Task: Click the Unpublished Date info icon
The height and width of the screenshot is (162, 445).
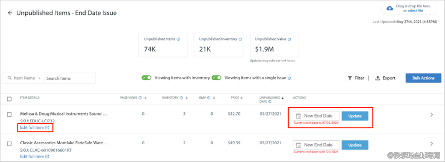Action: pyautogui.click(x=270, y=102)
